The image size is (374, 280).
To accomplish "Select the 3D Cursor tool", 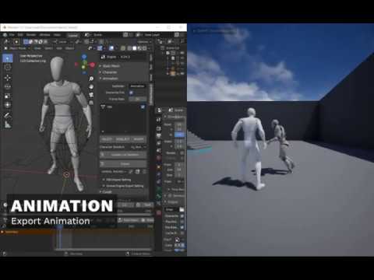I will coord(7,68).
